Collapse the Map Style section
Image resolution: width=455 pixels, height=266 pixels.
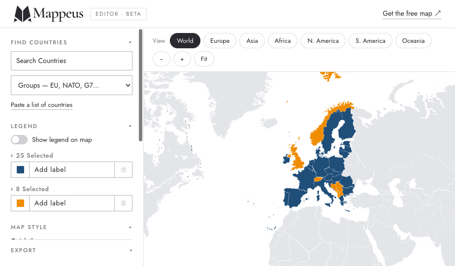coord(130,228)
